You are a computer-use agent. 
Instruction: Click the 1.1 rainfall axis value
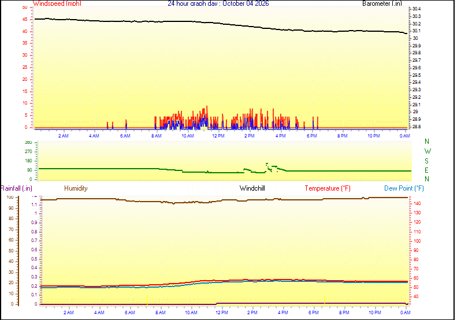pos(35,205)
